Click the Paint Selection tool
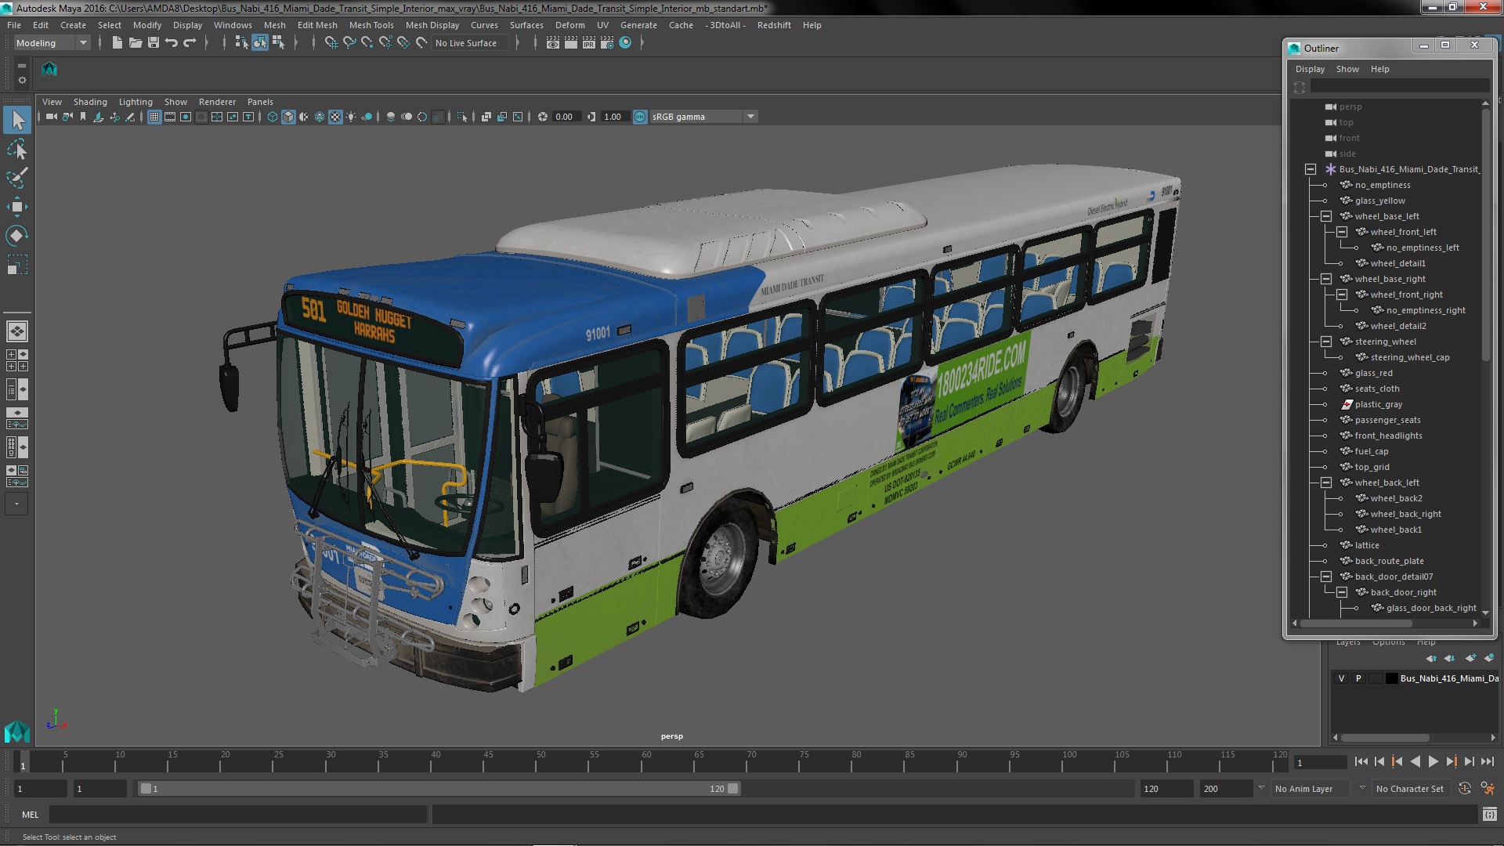 click(x=16, y=178)
